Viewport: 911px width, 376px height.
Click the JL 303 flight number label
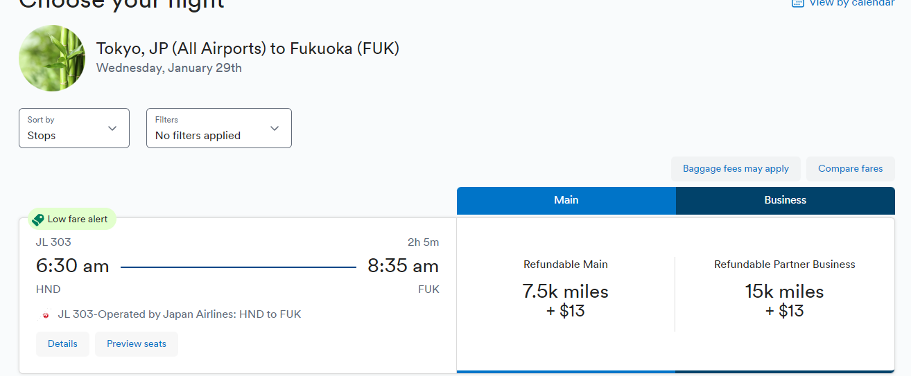(53, 242)
